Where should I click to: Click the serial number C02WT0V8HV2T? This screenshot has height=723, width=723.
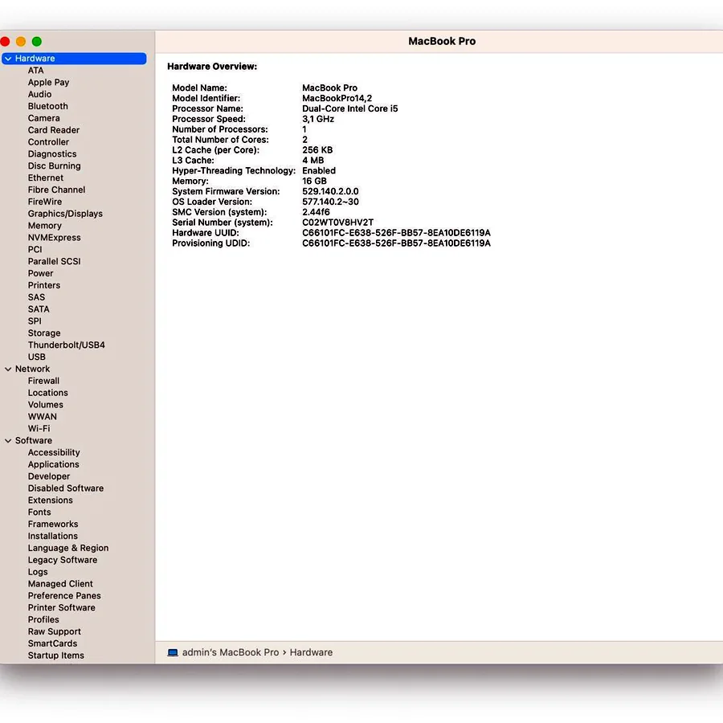(338, 223)
